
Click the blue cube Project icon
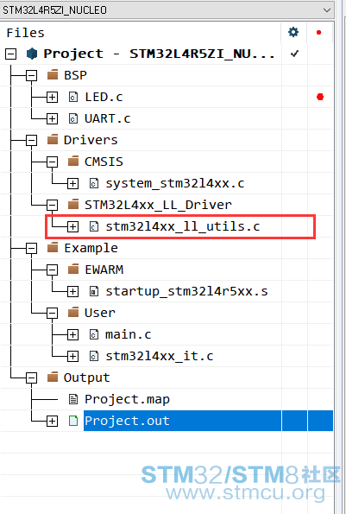pos(31,54)
